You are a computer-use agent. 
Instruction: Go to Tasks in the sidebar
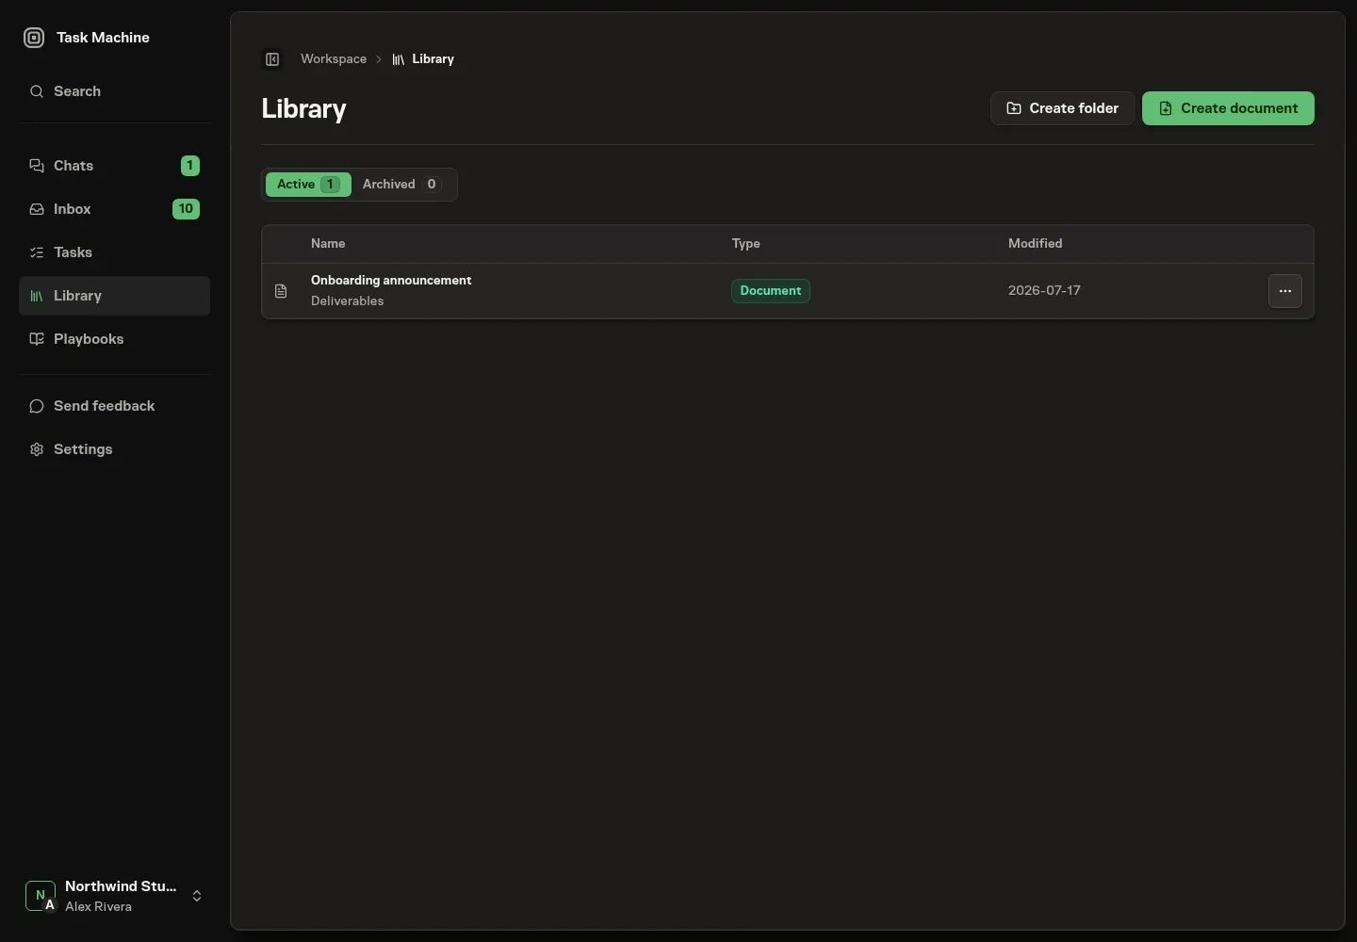[x=114, y=252]
